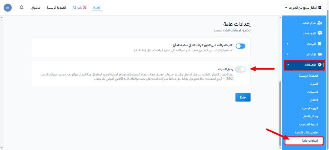Click the data book icon in sidebar

(x=319, y=44)
